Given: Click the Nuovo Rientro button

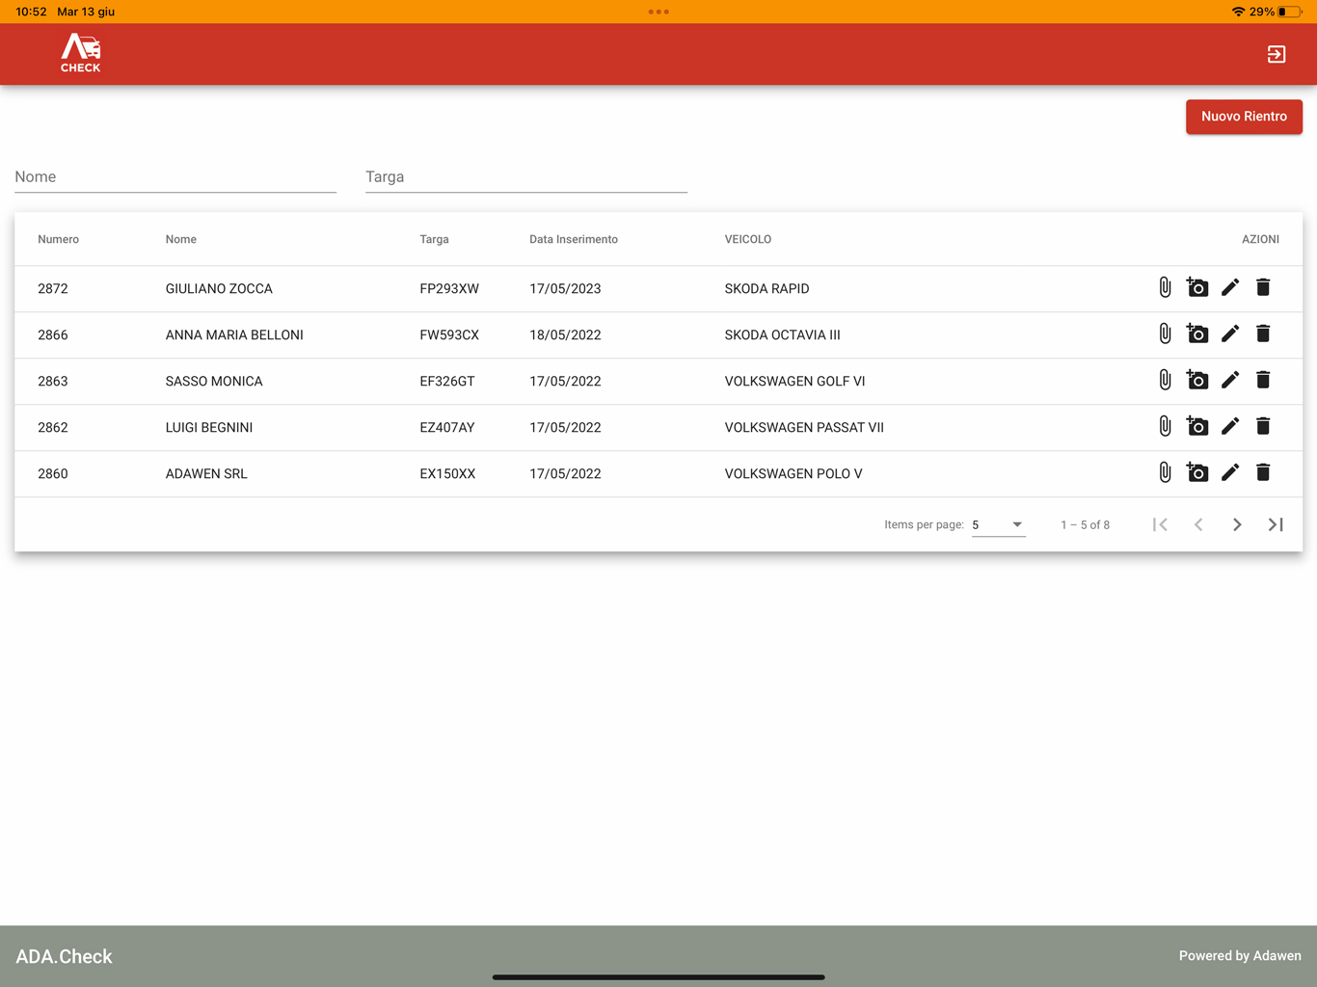Looking at the screenshot, I should [x=1244, y=117].
